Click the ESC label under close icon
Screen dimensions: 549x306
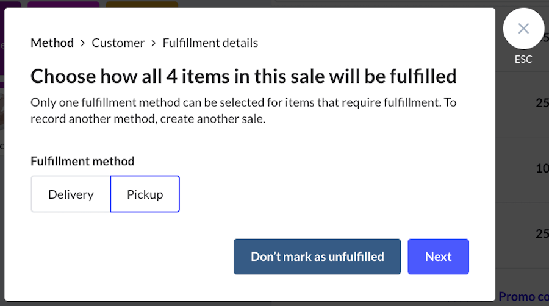pos(523,59)
